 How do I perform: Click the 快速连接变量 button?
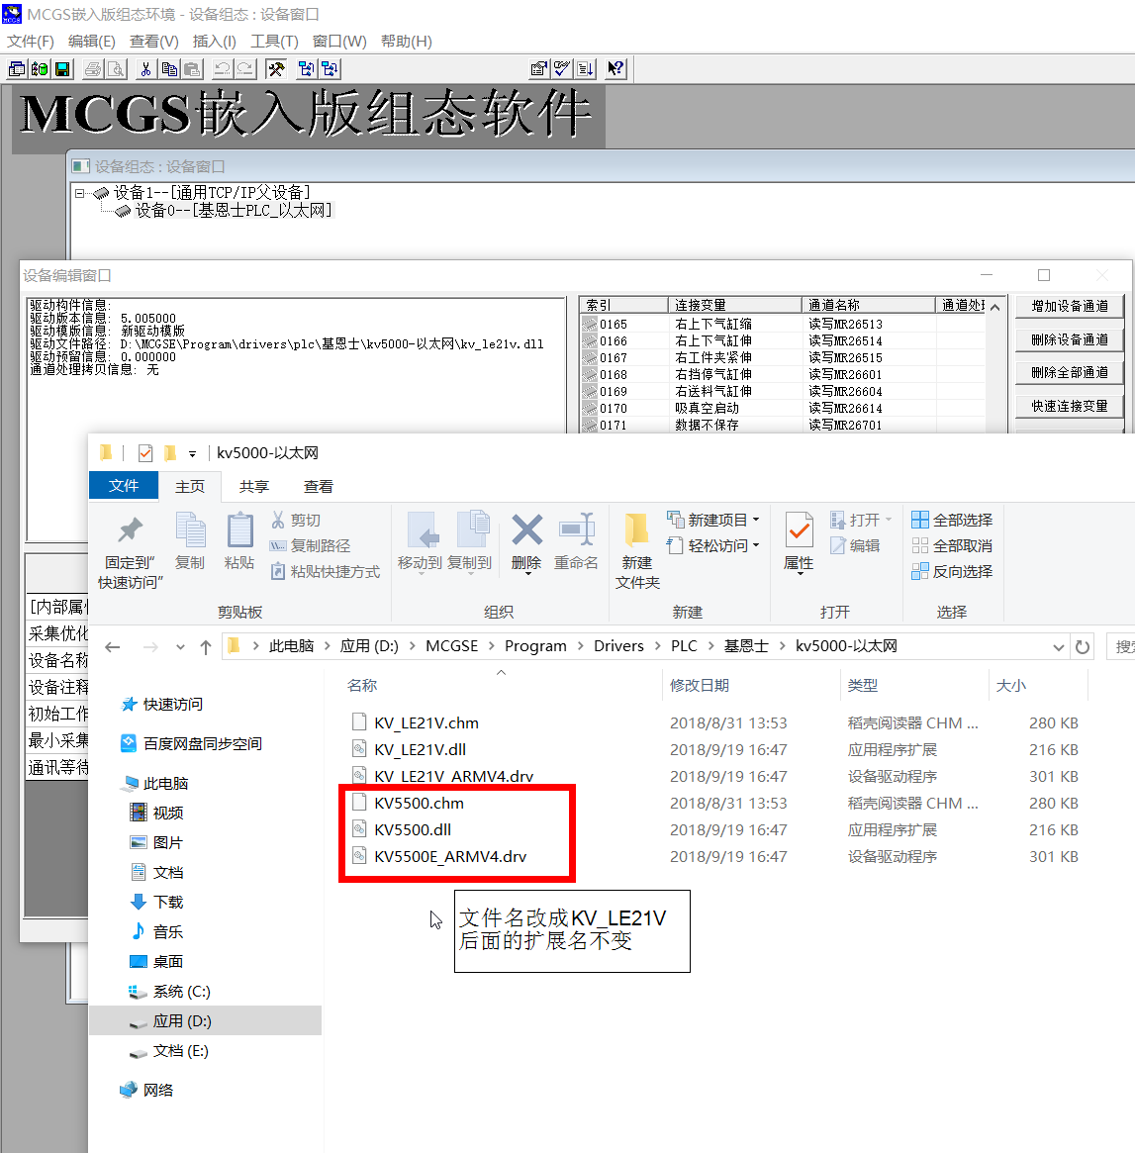1069,406
